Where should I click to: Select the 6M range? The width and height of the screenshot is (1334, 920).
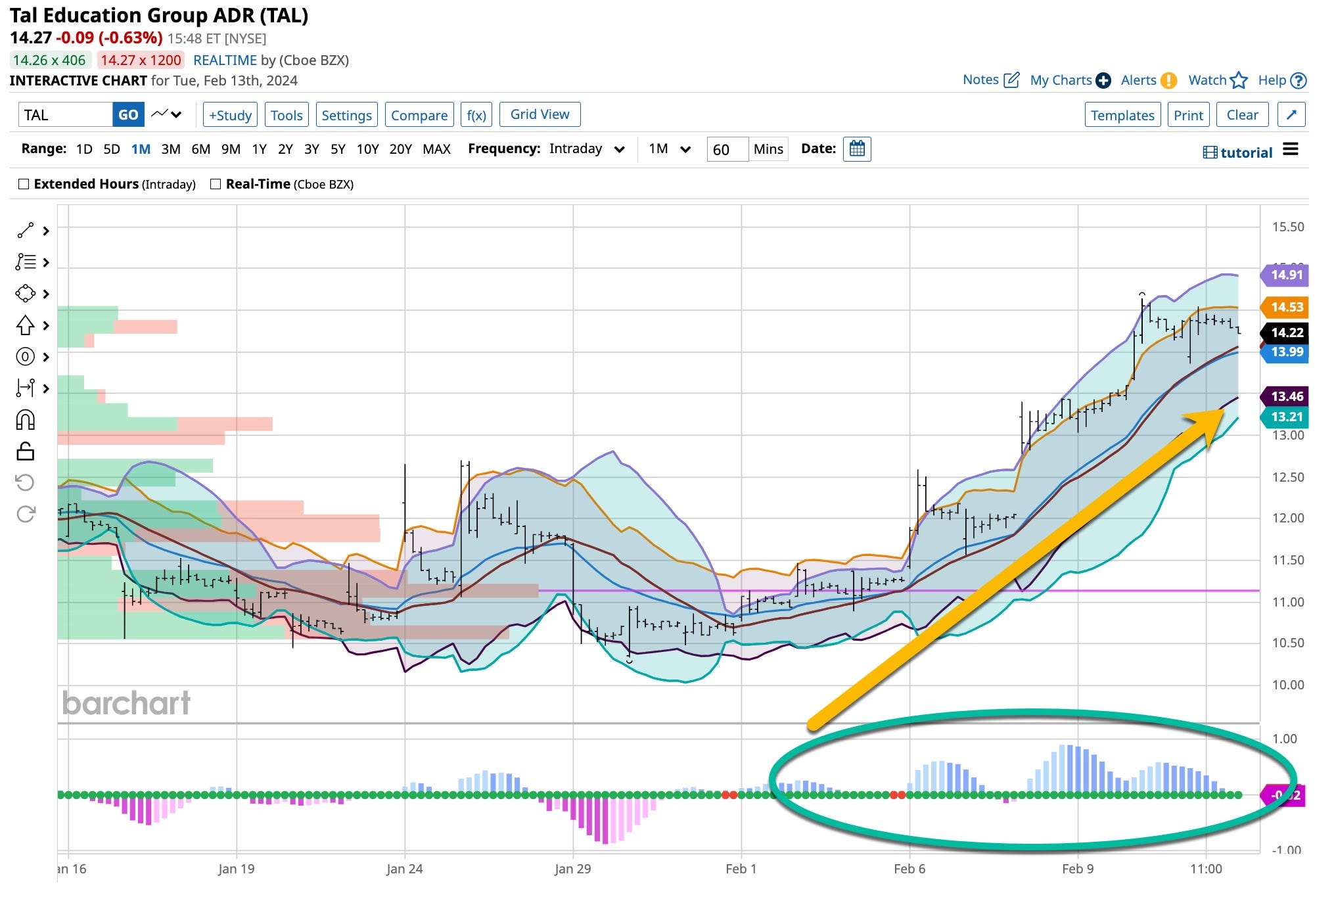pyautogui.click(x=201, y=149)
